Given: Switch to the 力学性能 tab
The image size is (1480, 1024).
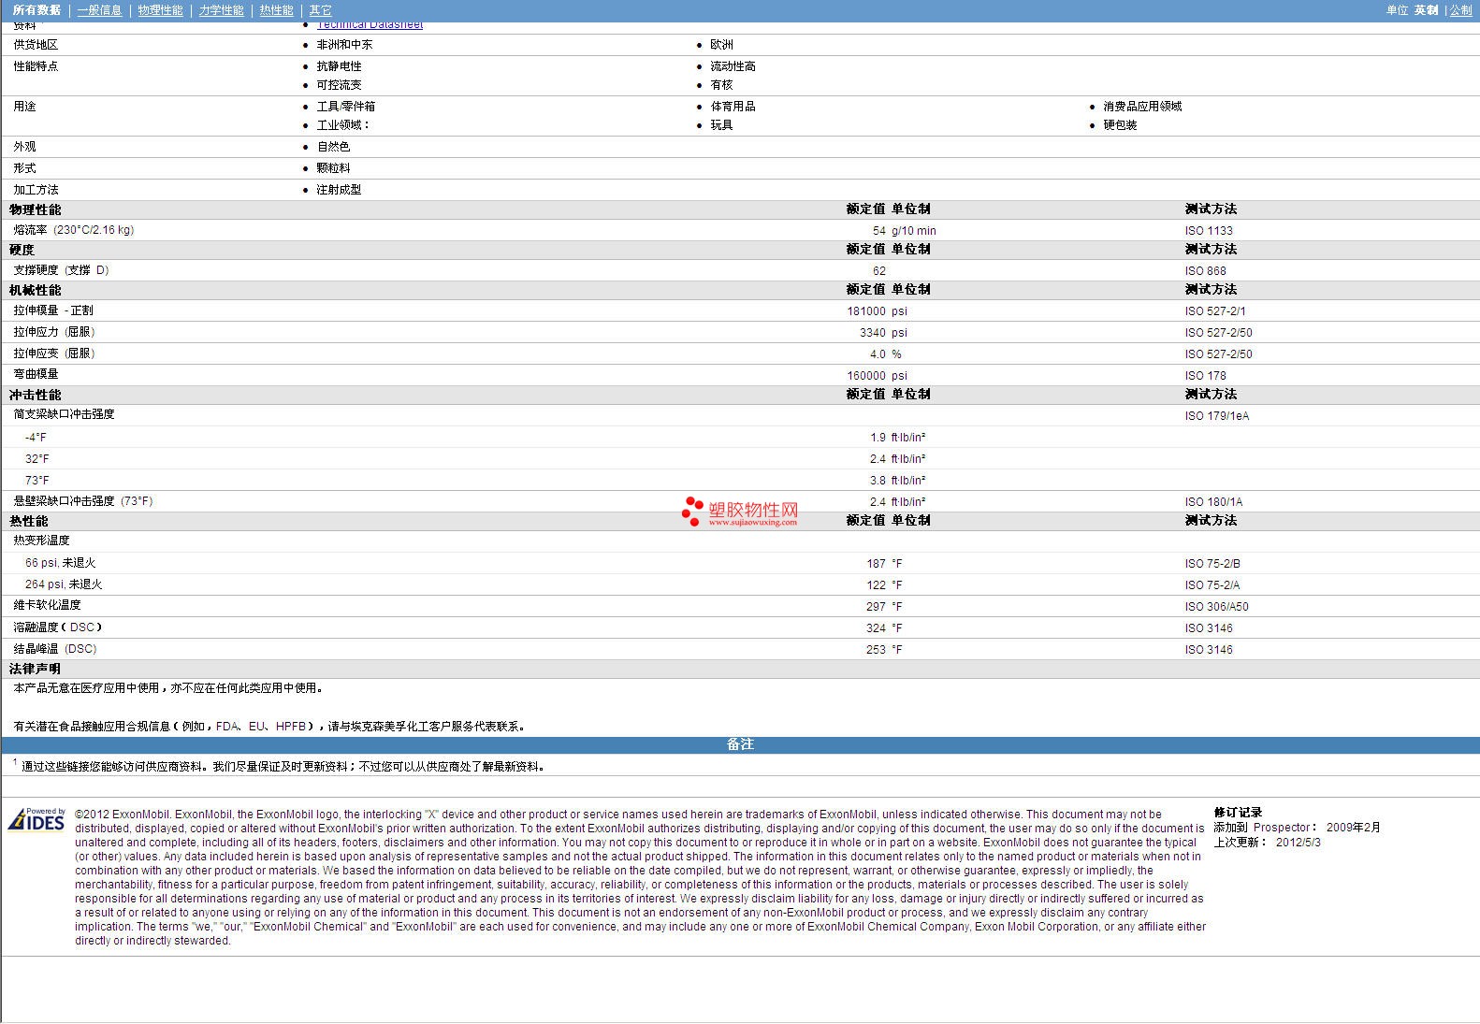Looking at the screenshot, I should click(x=222, y=10).
